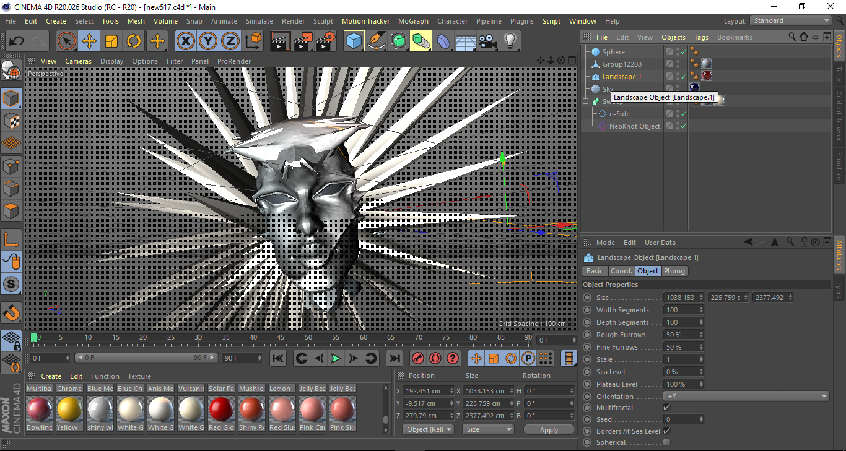846x451 pixels.
Task: Open the Orientation +Y dropdown
Action: (746, 397)
